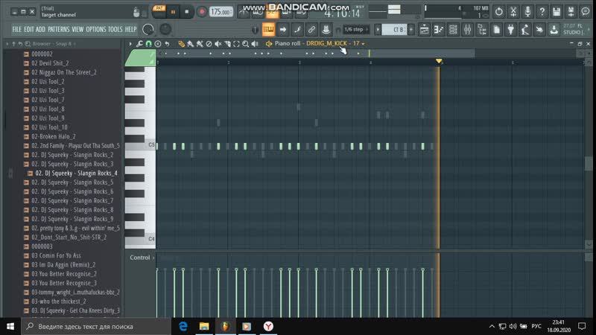Open the Playlist window from toolbar
The height and width of the screenshot is (335, 596).
tap(424, 29)
